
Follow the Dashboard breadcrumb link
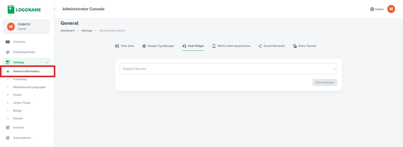click(67, 31)
